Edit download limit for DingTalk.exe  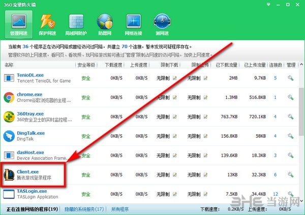[175, 136]
